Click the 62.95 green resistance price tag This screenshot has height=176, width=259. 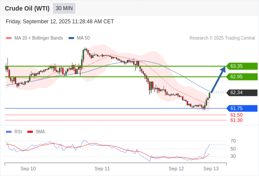(x=242, y=77)
